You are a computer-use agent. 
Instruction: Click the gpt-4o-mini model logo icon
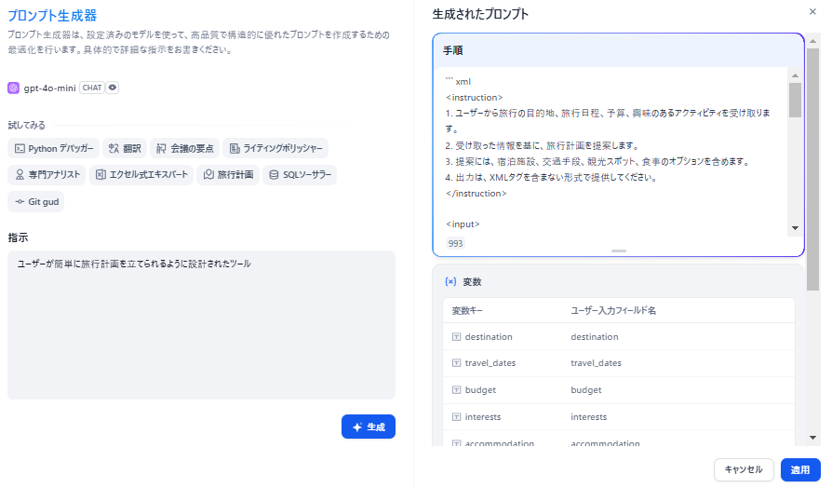click(13, 88)
